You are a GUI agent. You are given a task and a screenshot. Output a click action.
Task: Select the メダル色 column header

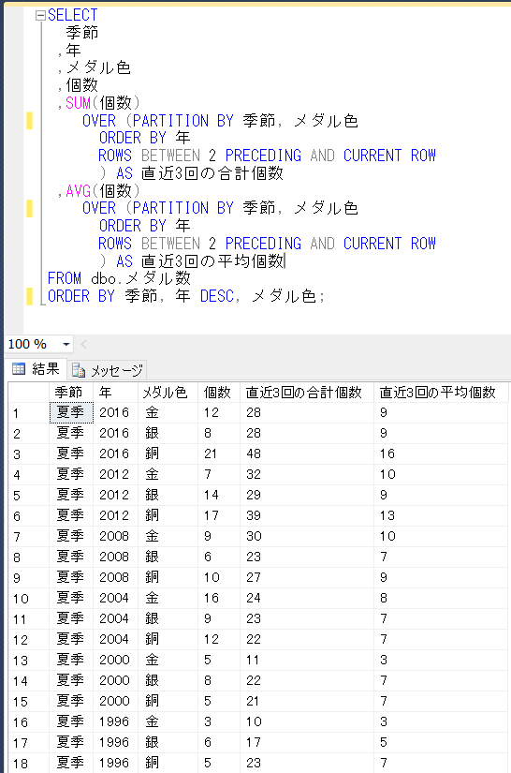168,393
